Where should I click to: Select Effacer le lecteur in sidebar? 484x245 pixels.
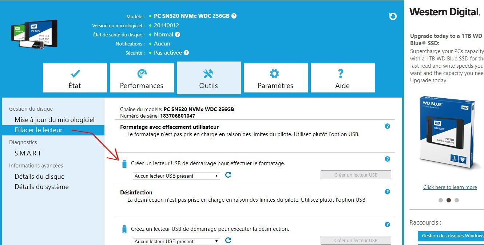(53, 130)
